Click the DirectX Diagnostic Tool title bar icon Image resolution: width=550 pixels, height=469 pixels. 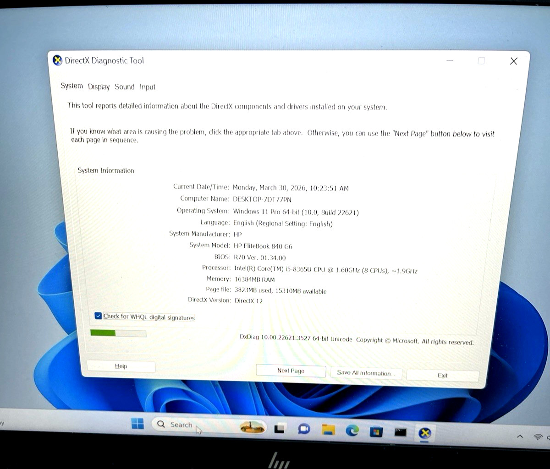pos(57,60)
